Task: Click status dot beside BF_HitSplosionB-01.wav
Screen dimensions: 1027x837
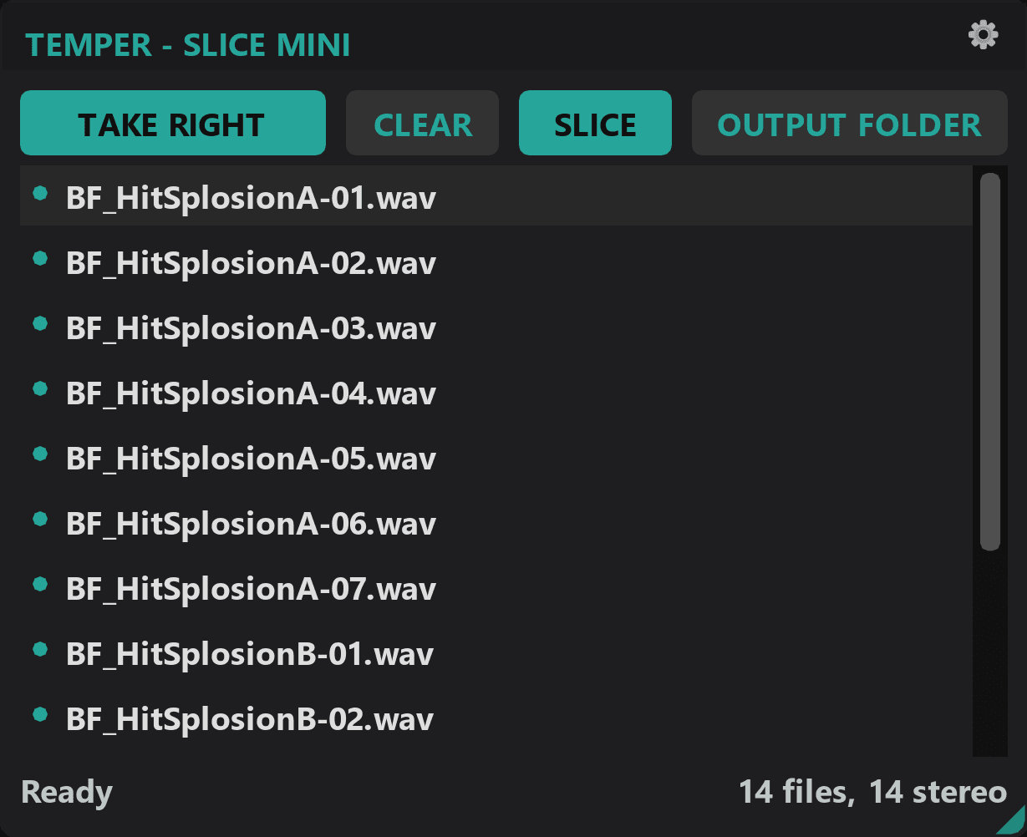Action: (39, 650)
